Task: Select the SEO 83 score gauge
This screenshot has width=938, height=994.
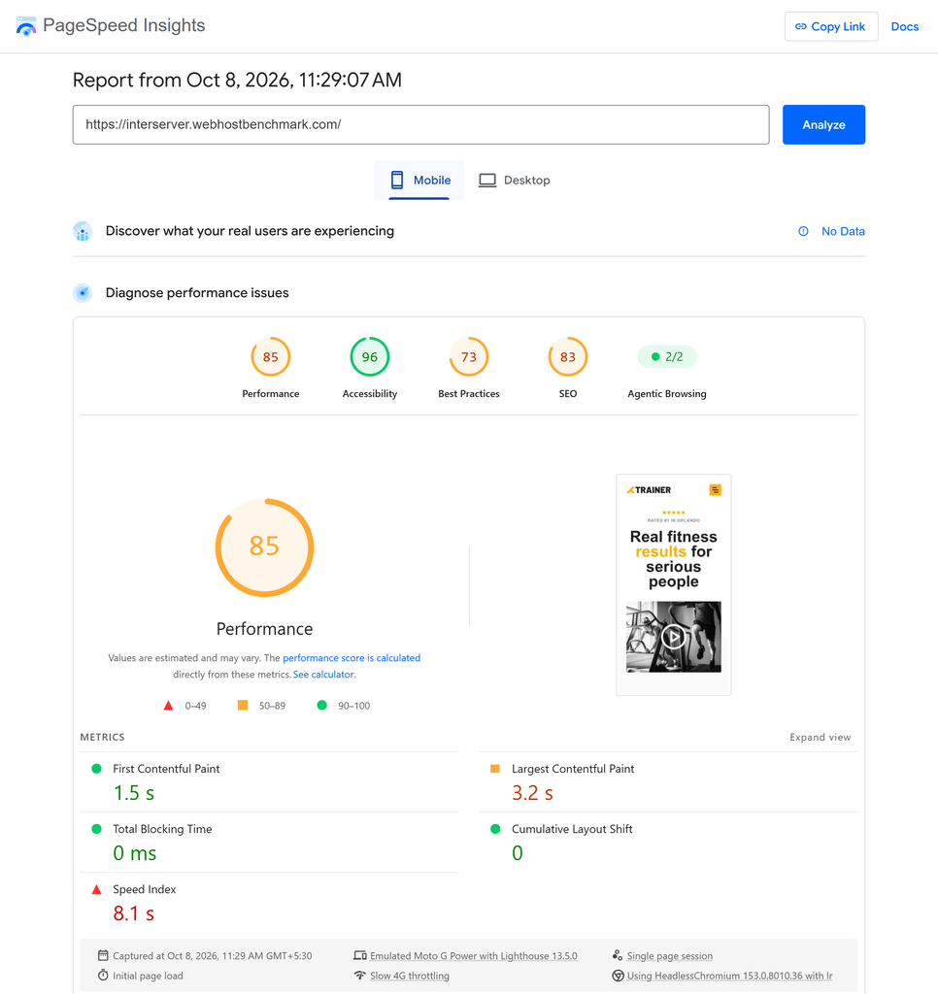Action: (x=568, y=357)
